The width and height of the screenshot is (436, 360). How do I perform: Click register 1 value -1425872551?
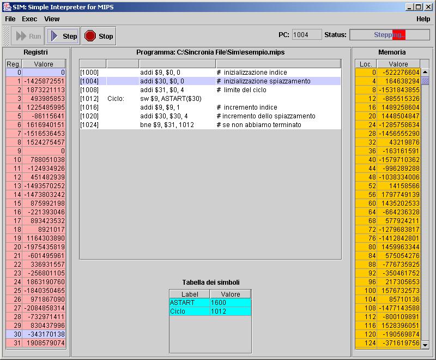[x=44, y=81]
